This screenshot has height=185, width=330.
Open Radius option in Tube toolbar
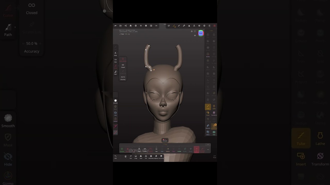click(x=168, y=150)
